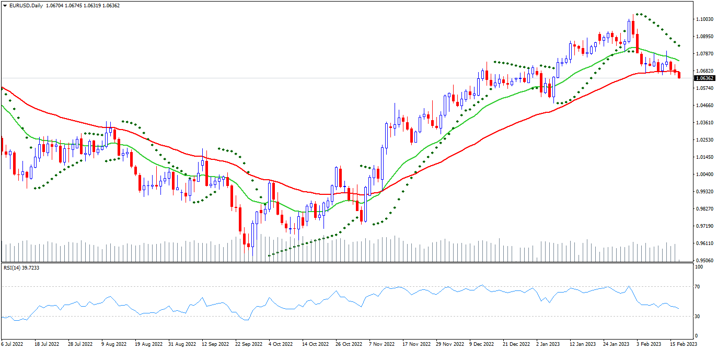Click the 26 Oct 2022 date label

(349, 345)
